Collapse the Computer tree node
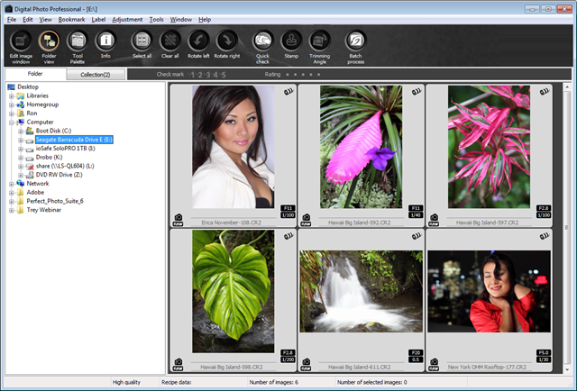 click(12, 122)
